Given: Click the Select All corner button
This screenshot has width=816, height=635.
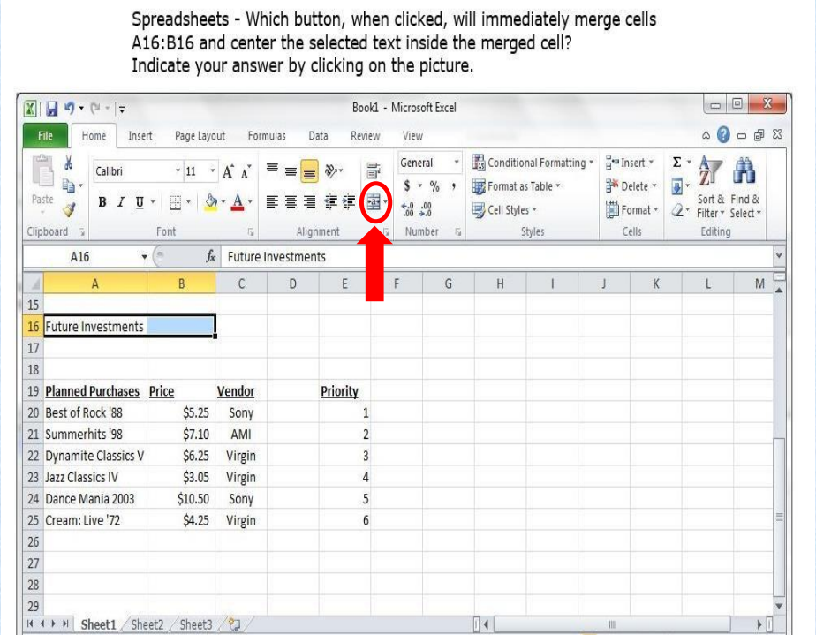Looking at the screenshot, I should (34, 283).
